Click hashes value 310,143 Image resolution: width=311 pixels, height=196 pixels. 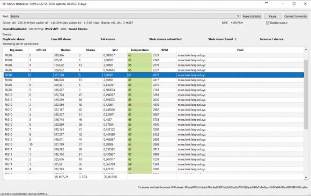click(x=59, y=129)
